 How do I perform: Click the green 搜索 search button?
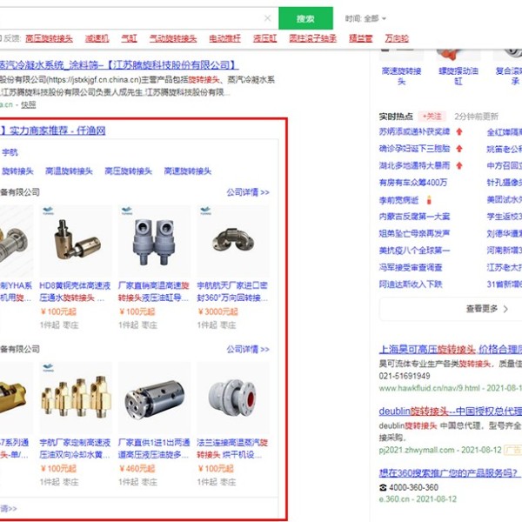305,18
